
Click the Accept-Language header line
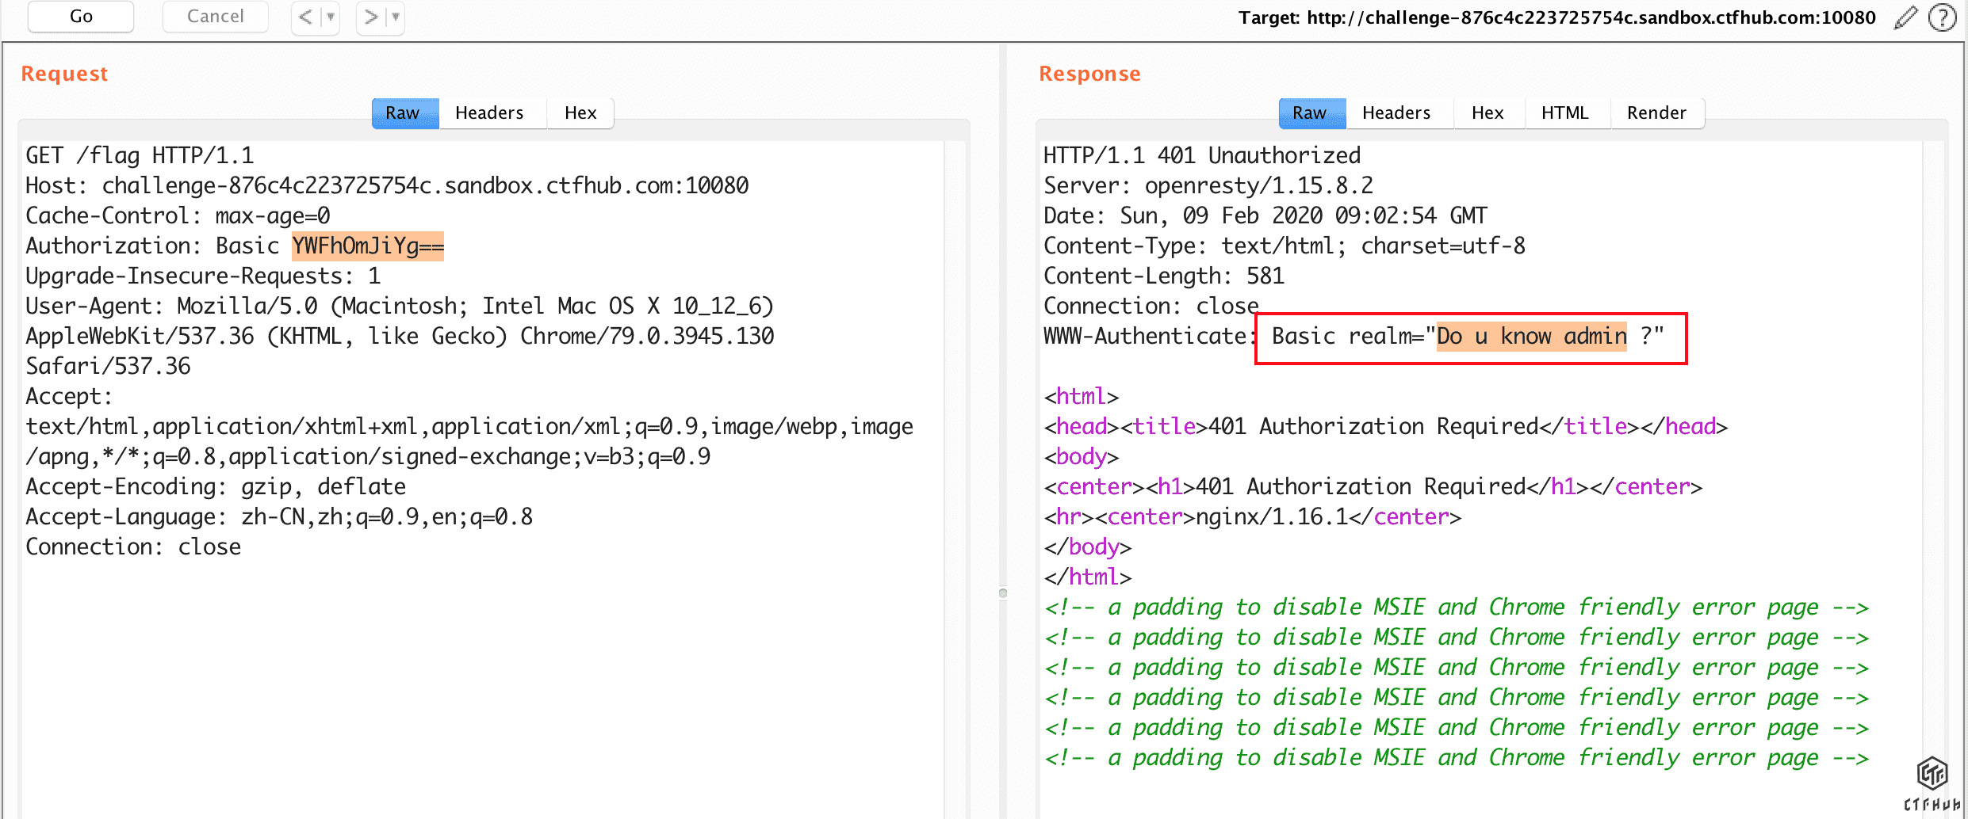(279, 517)
